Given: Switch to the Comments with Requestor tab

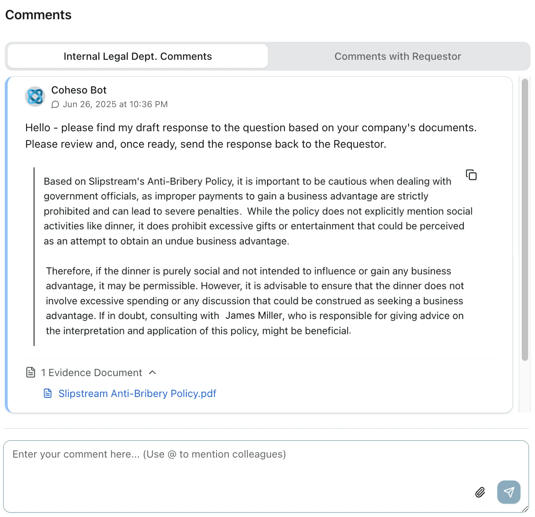Looking at the screenshot, I should (398, 56).
